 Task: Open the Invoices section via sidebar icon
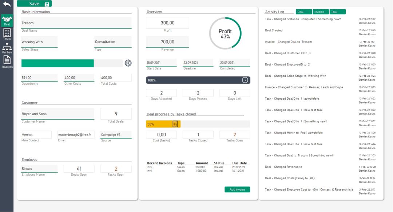7,60
